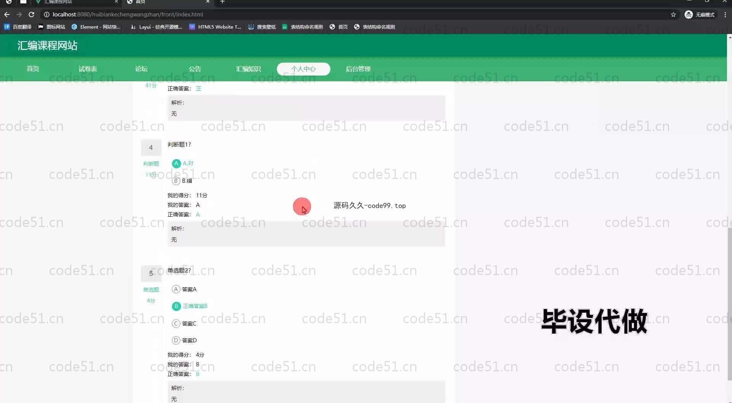Click the question number 4 badge
The width and height of the screenshot is (732, 403).
tap(151, 148)
